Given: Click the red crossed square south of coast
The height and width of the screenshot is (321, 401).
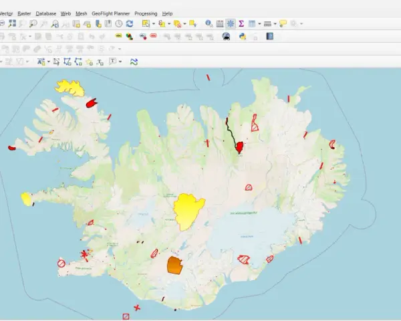Looking at the screenshot, I should click(126, 316).
